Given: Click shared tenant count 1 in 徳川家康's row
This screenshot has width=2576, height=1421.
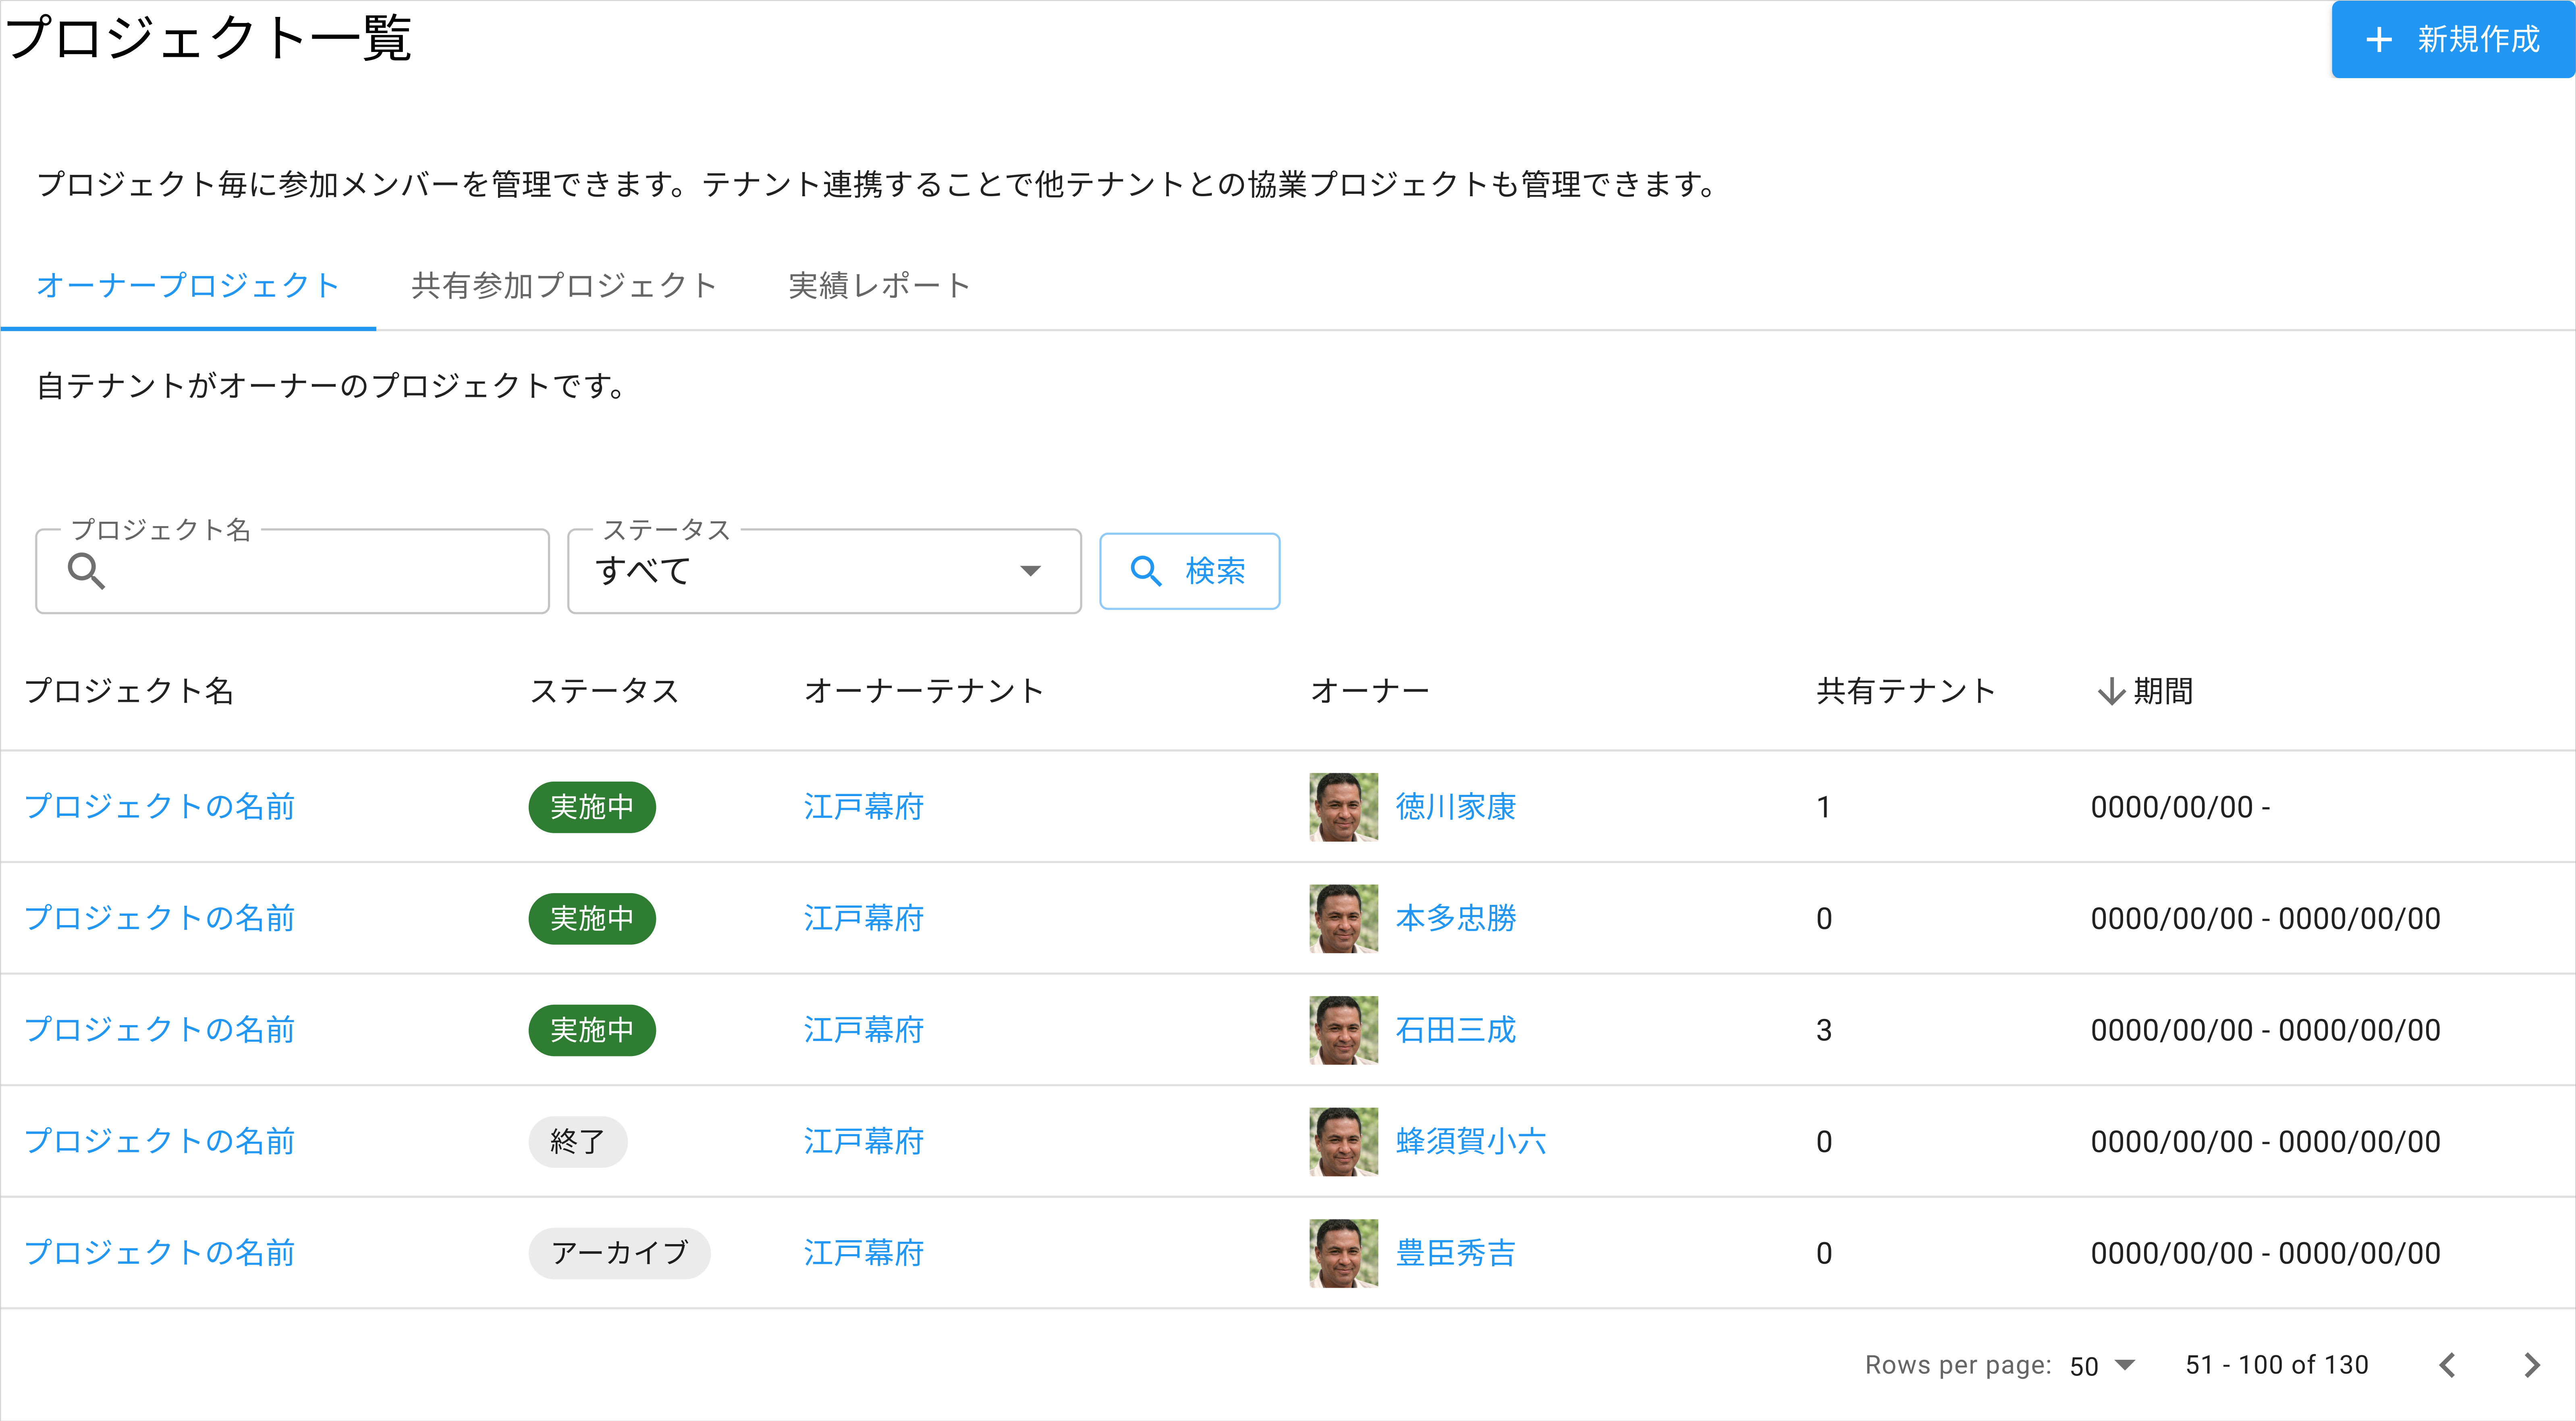Looking at the screenshot, I should coord(1824,807).
